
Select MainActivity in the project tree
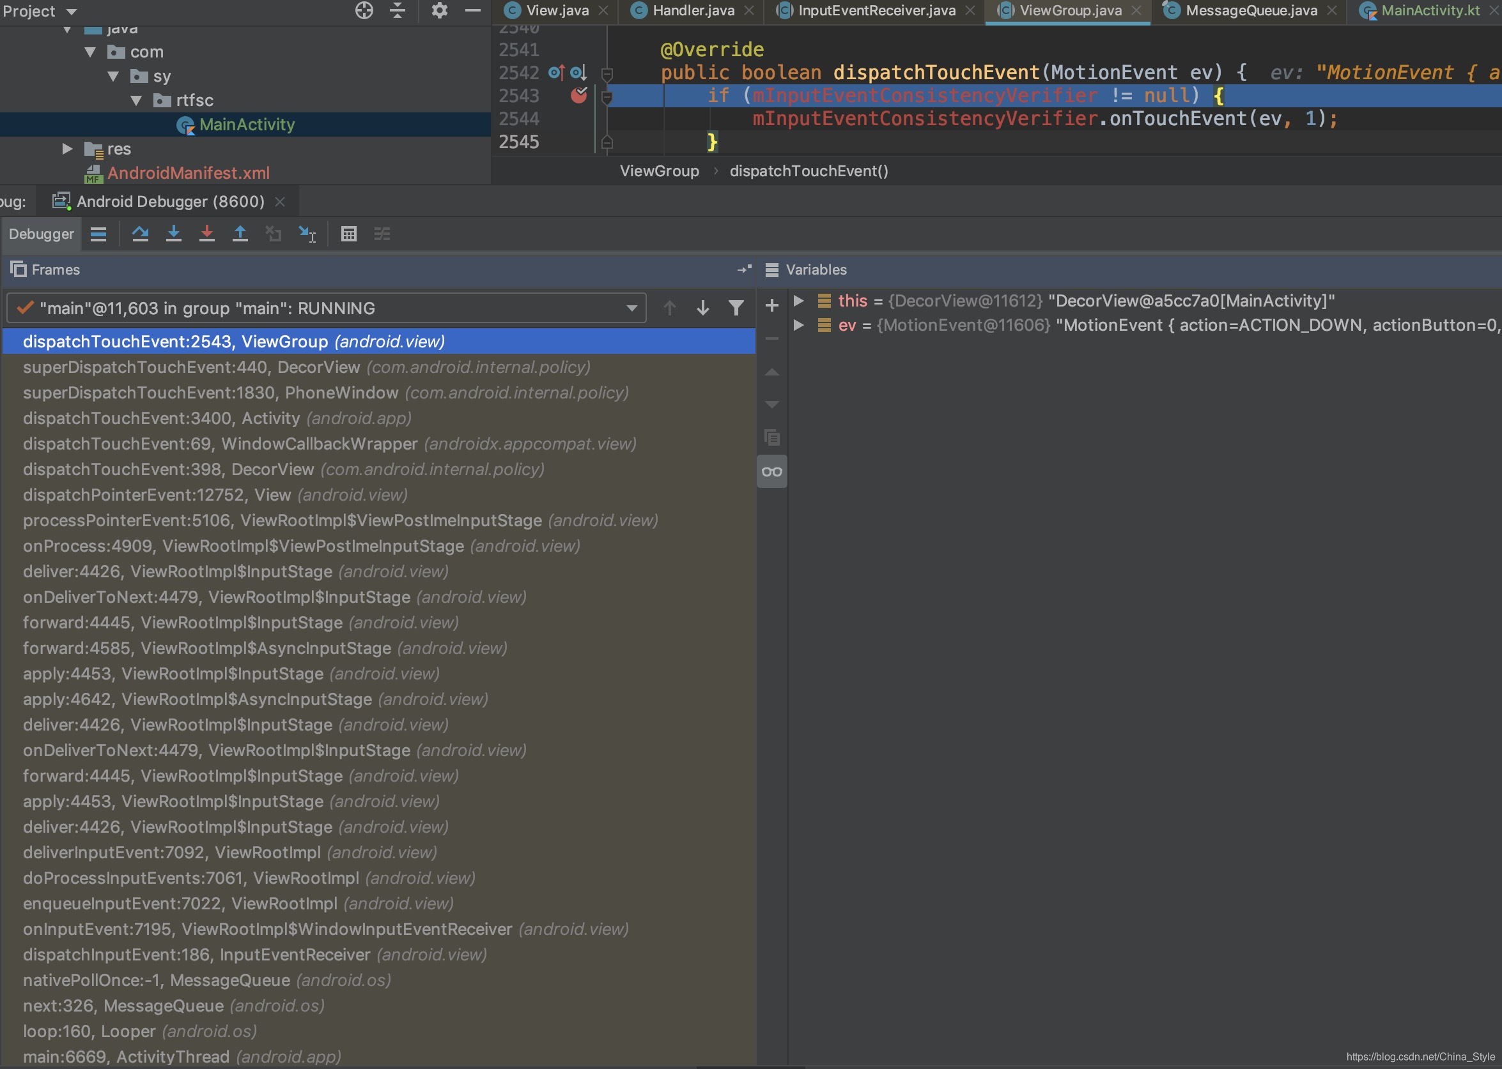[x=246, y=125]
